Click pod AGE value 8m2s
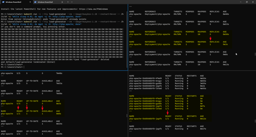The image size is (256, 137). coord(202,86)
